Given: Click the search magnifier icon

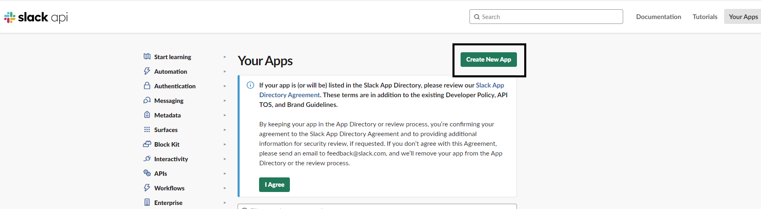Looking at the screenshot, I should (x=477, y=17).
